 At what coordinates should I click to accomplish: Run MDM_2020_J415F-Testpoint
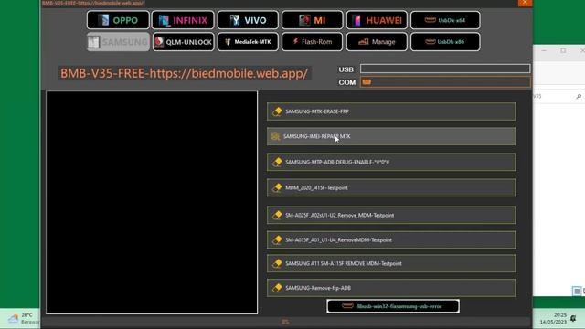coord(391,187)
